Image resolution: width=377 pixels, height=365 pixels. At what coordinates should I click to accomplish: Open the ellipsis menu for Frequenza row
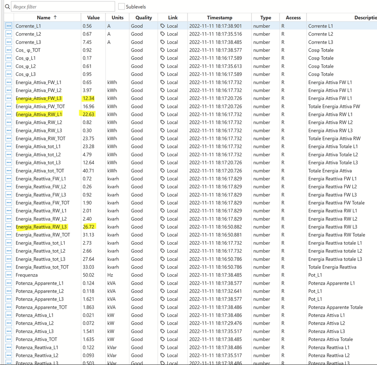9,275
